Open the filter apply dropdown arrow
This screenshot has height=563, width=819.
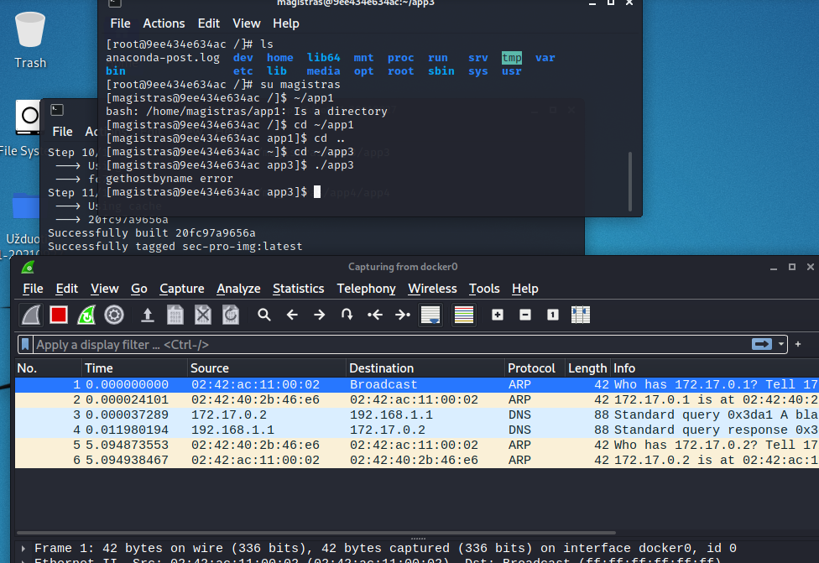[x=781, y=344]
